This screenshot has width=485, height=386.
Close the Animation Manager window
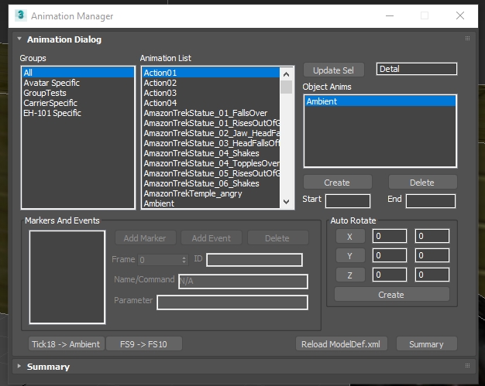pos(460,15)
